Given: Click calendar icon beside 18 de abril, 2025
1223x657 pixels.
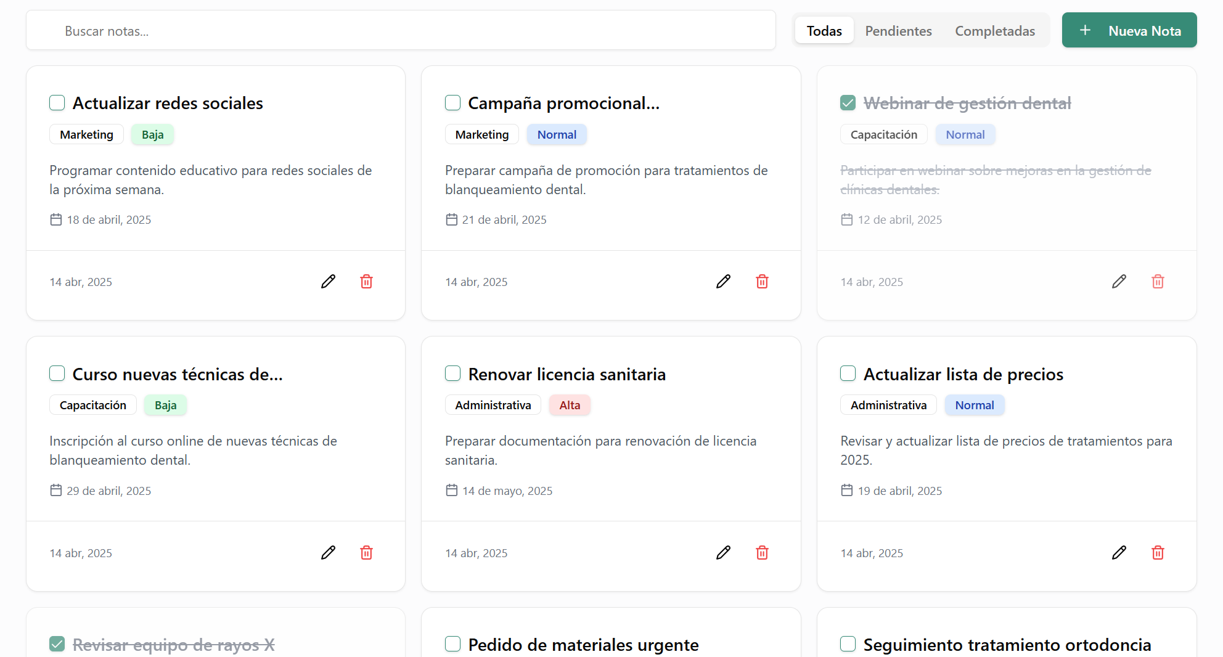Looking at the screenshot, I should (56, 219).
